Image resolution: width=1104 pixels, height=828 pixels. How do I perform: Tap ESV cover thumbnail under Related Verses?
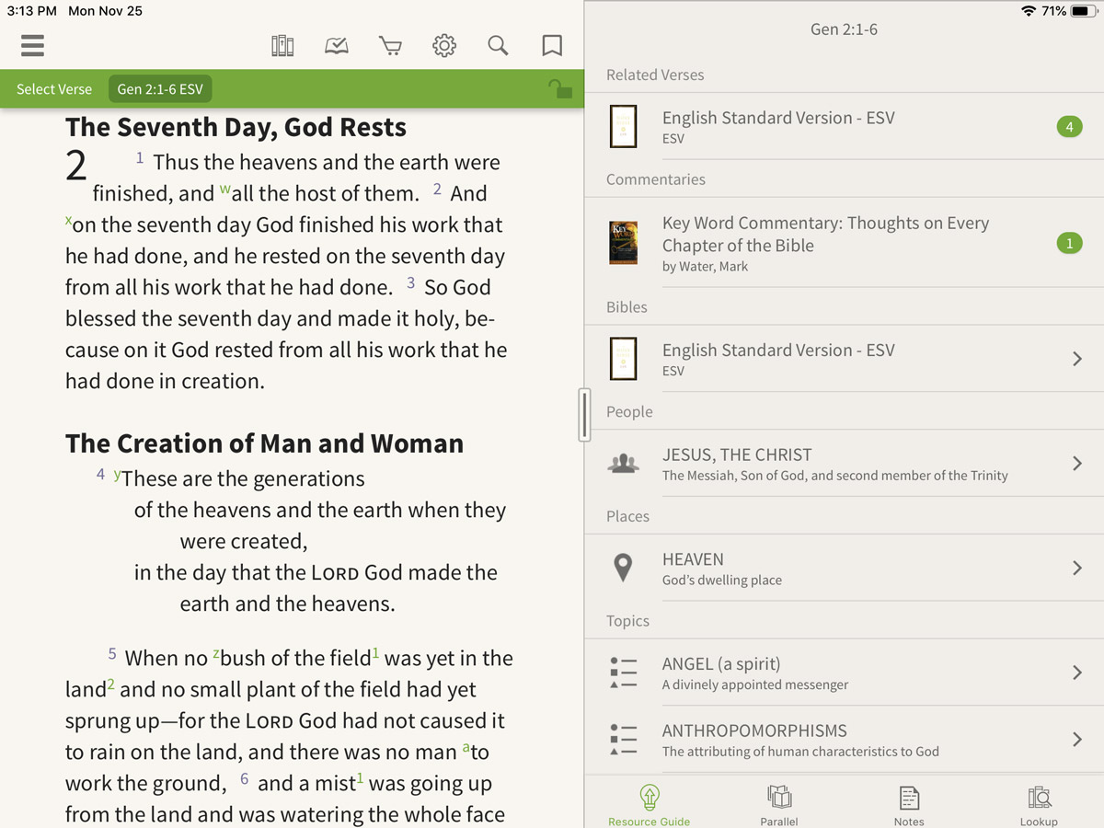click(x=623, y=127)
